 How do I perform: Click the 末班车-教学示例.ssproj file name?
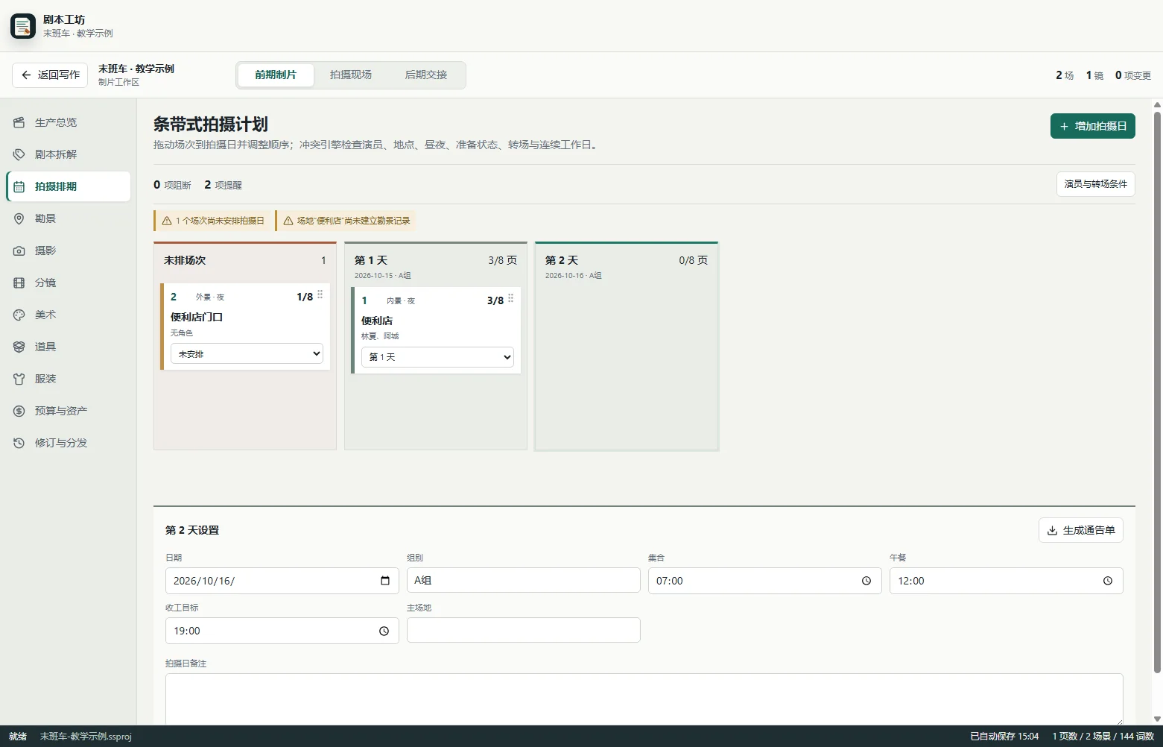86,737
